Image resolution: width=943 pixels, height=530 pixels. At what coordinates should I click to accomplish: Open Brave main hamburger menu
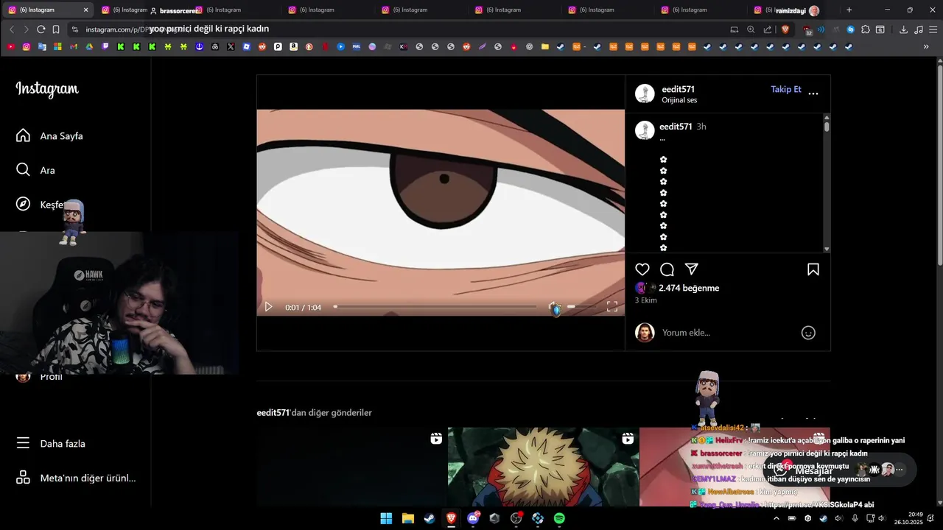click(933, 29)
